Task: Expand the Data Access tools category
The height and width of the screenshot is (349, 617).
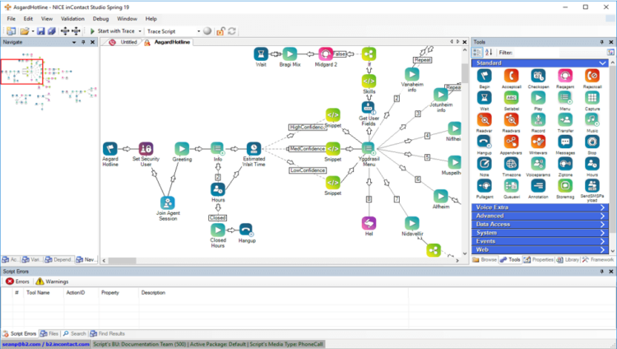Action: [x=540, y=224]
